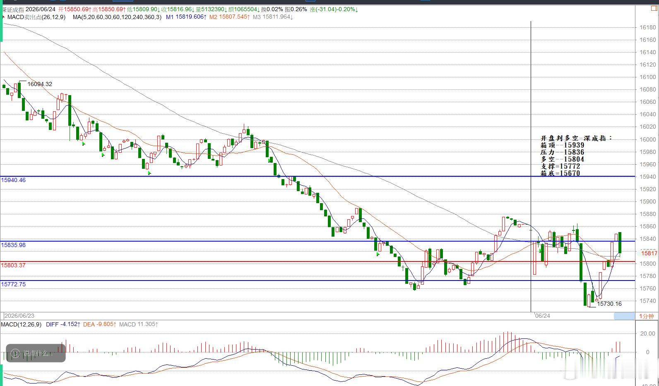
Task: Click the red arrow beside MACD卖出点 label
Action: (x=4, y=17)
